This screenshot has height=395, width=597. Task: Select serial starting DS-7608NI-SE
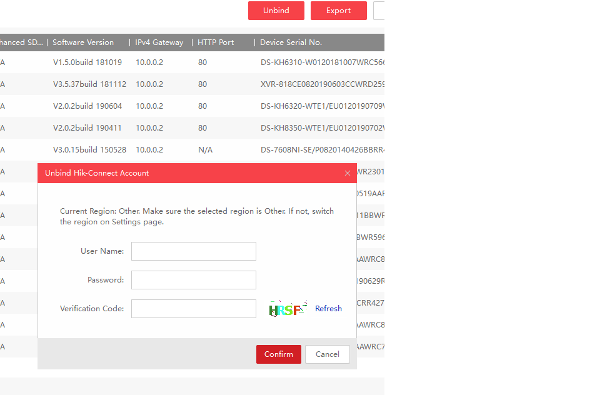click(322, 150)
